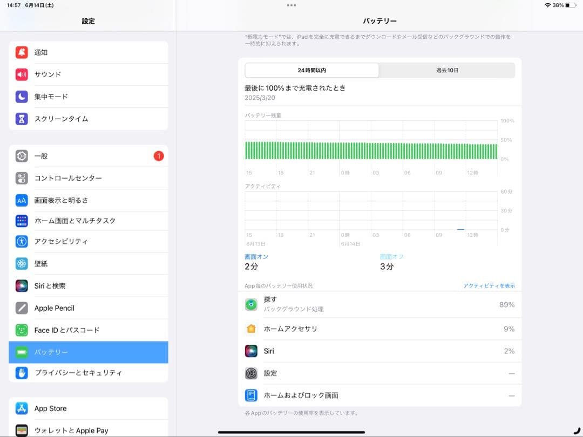
Task: Tap the 画面オフ label
Action: pos(391,257)
